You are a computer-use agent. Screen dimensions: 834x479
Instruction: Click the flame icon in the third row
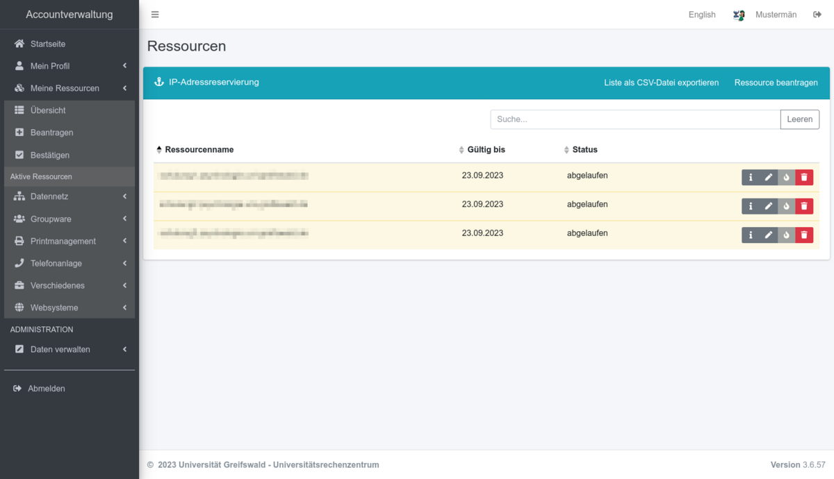[x=786, y=235]
